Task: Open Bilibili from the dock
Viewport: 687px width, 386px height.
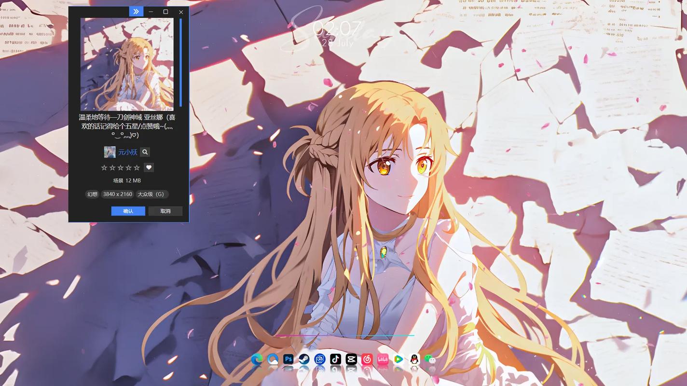Action: [x=383, y=359]
